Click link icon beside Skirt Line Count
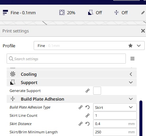146x136 pixels. (88, 115)
